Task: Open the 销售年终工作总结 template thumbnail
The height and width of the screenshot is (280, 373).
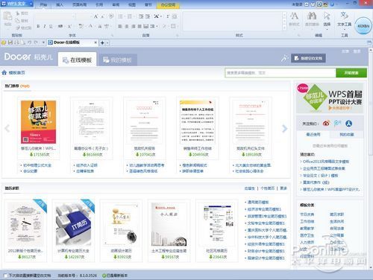Action: click(x=197, y=122)
